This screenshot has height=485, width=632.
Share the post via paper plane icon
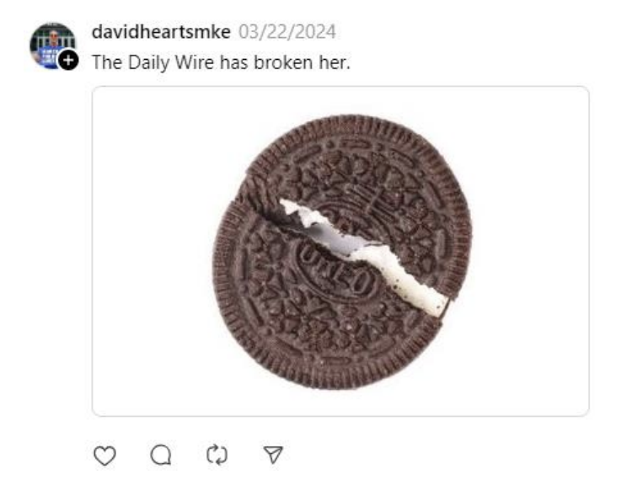(x=273, y=455)
